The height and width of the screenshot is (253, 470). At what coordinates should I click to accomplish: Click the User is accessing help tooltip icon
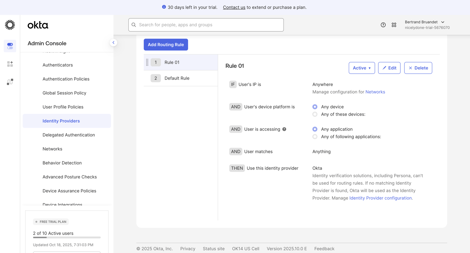click(x=284, y=129)
